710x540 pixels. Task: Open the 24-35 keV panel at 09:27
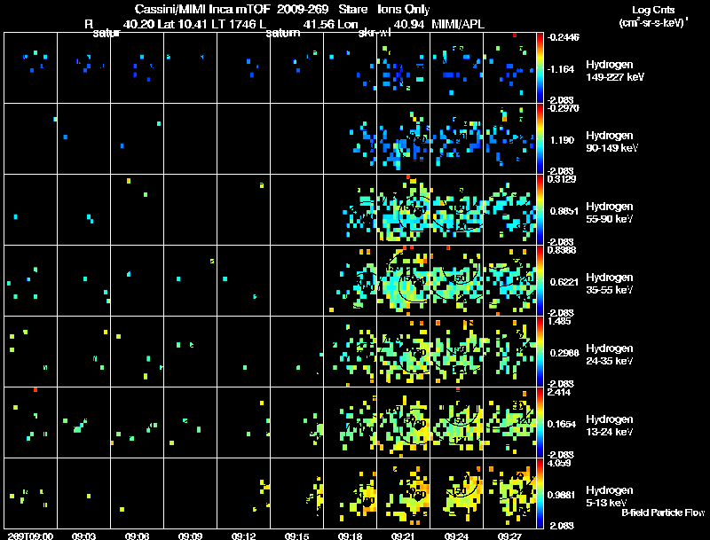click(509, 351)
